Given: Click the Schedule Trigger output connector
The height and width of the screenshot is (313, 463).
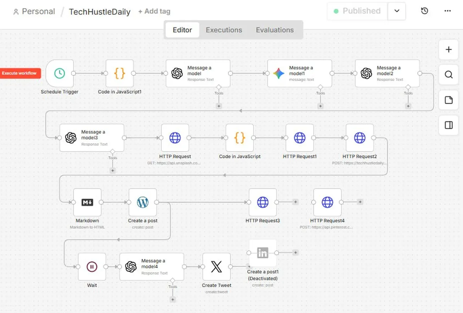Looking at the screenshot, I should point(73,73).
